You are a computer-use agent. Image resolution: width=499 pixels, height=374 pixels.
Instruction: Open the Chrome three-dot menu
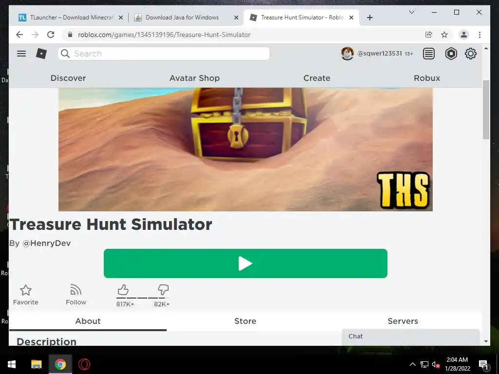[480, 35]
